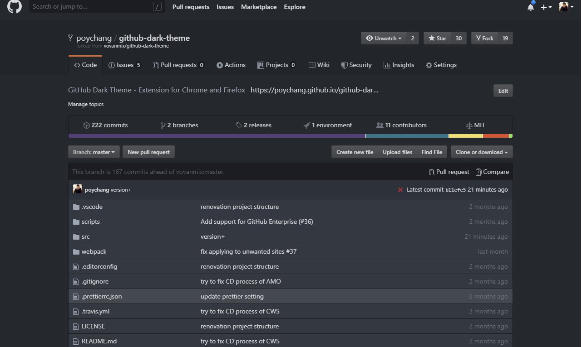View the 30 stargazers count
Image resolution: width=582 pixels, height=347 pixels.
pos(459,38)
